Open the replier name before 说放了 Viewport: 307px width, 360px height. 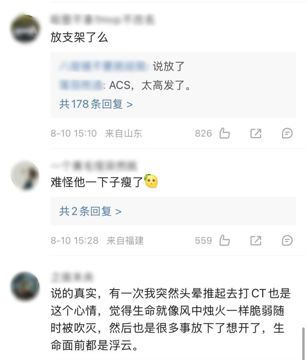103,66
